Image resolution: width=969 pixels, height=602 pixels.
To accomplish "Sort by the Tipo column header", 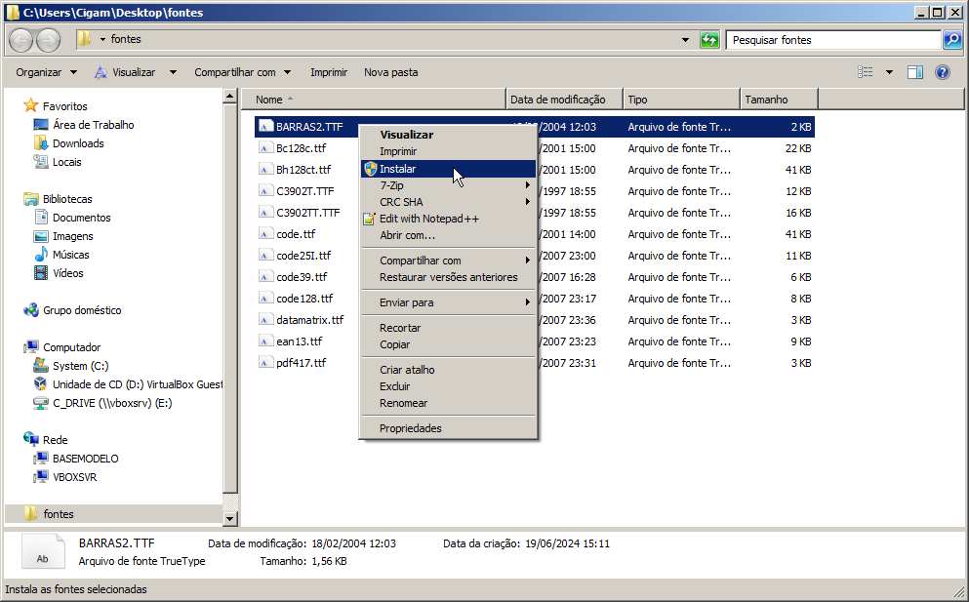I will pyautogui.click(x=682, y=100).
